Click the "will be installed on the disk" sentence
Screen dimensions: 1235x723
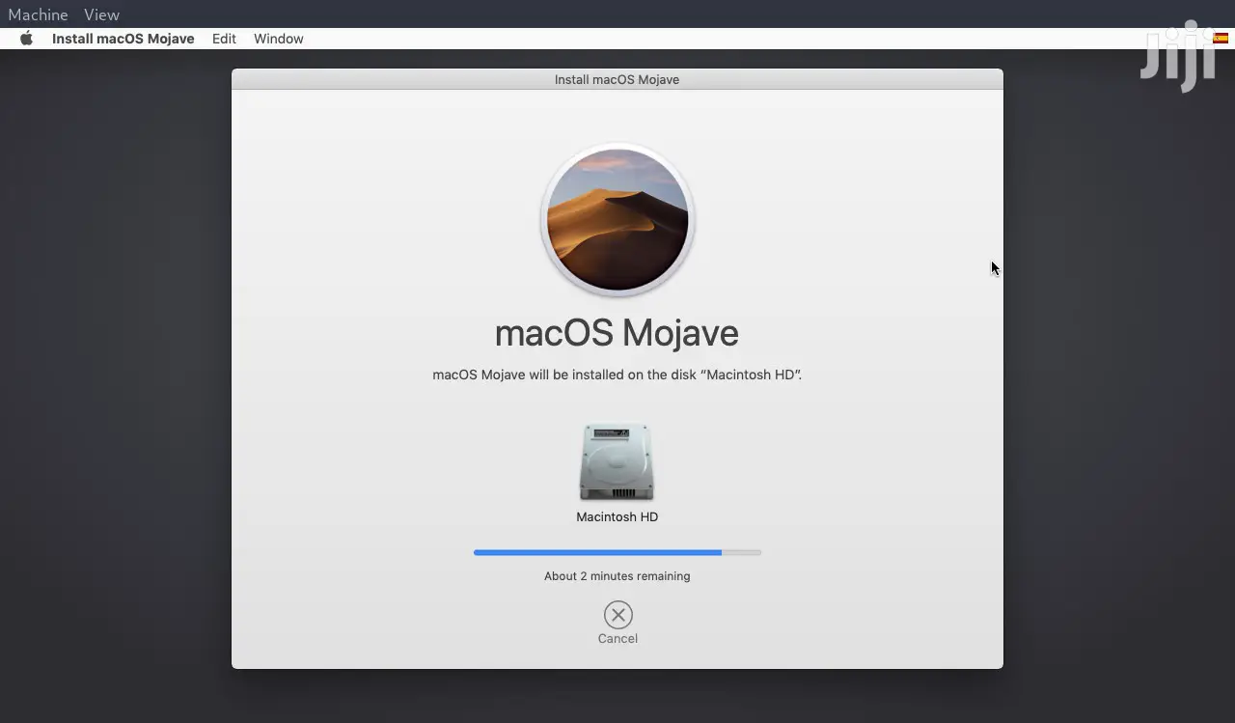point(617,375)
